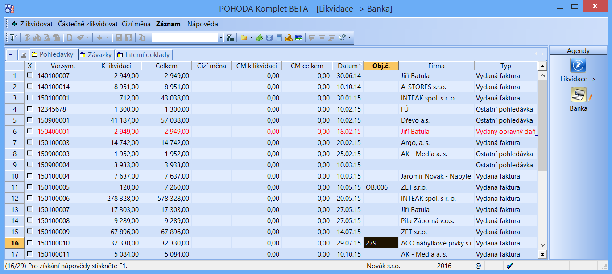The image size is (612, 274).
Task: Click the Firma column header
Action: click(436, 66)
